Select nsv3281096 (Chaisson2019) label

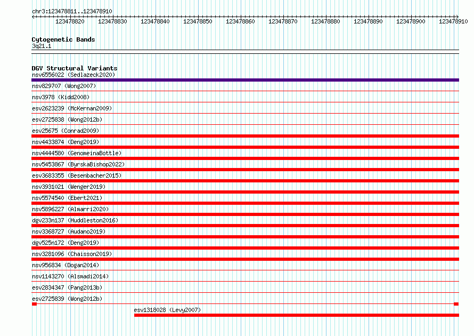click(72, 254)
